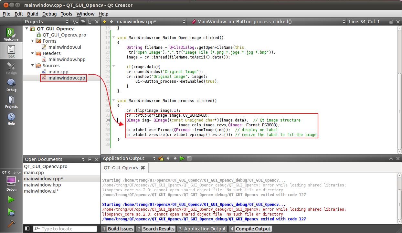The width and height of the screenshot is (402, 233).
Task: Collapse the Sources tree node
Action: [32, 66]
